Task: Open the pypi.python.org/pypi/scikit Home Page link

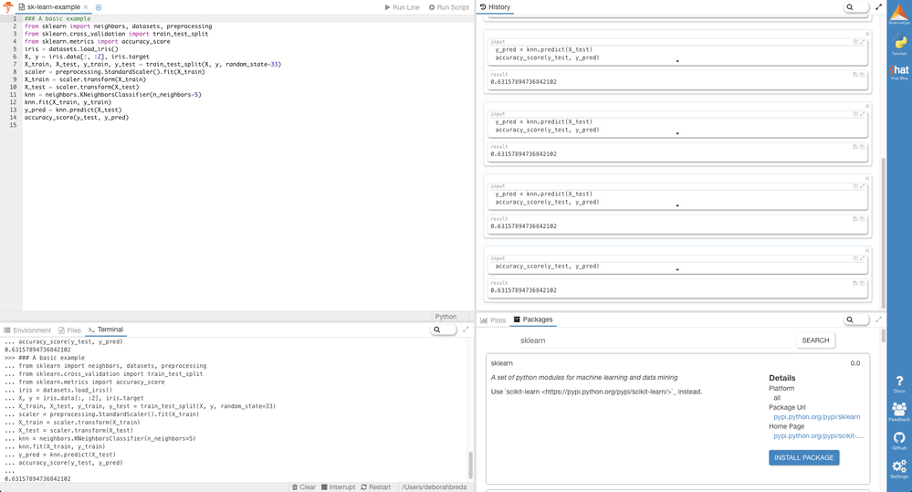Action: [x=818, y=435]
